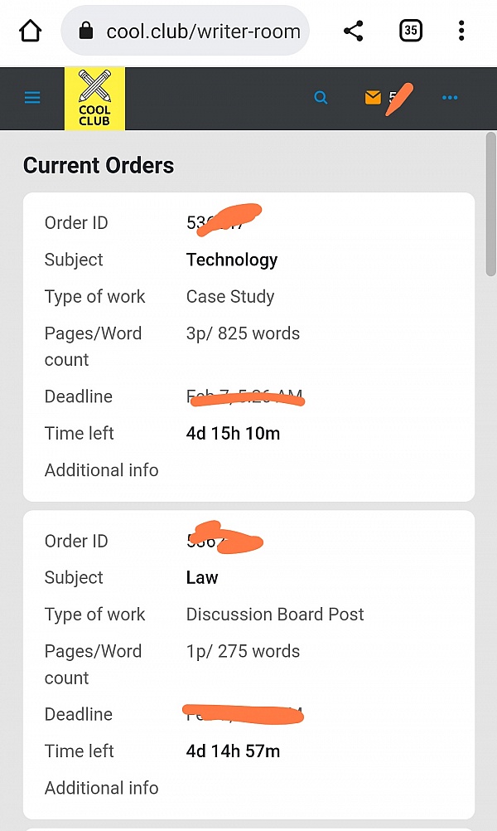This screenshot has width=497, height=831.
Task: Open the tab switcher showing 35 tabs
Action: tap(410, 32)
